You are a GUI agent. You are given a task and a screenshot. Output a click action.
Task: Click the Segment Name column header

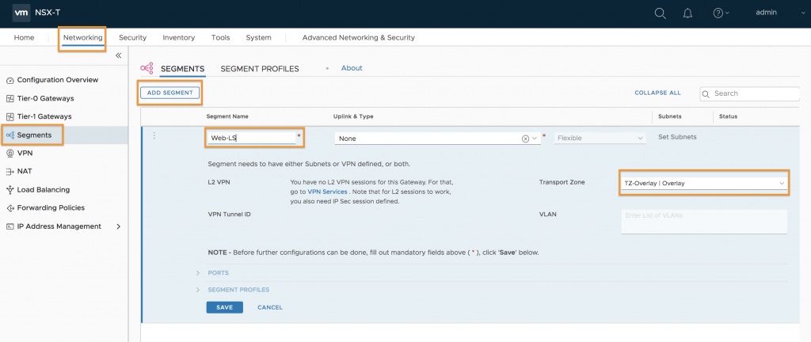(227, 116)
